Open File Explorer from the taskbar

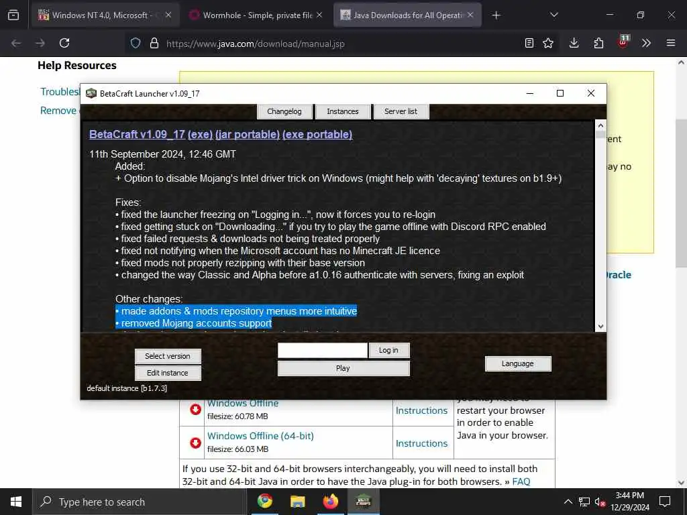(x=297, y=501)
